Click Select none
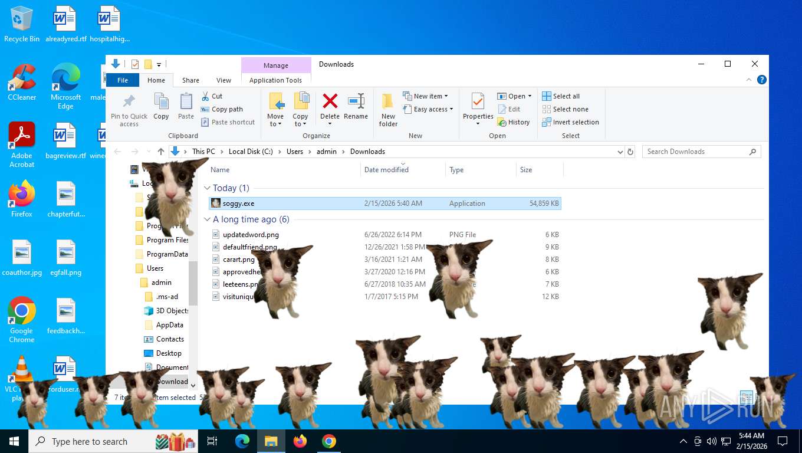Viewport: 802px width, 453px height. tap(565, 109)
